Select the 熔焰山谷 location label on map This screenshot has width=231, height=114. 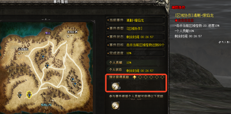pyautogui.click(x=46, y=105)
